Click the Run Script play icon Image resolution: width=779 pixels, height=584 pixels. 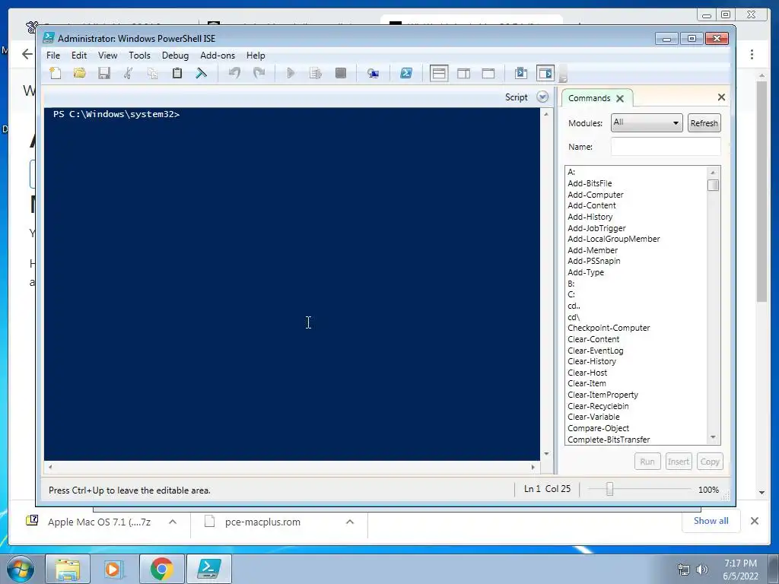coord(291,74)
